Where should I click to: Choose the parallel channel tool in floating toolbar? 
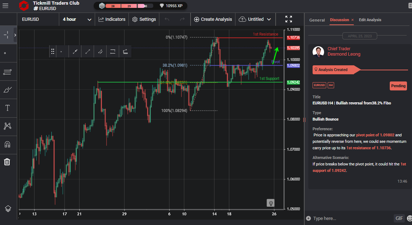[100, 51]
